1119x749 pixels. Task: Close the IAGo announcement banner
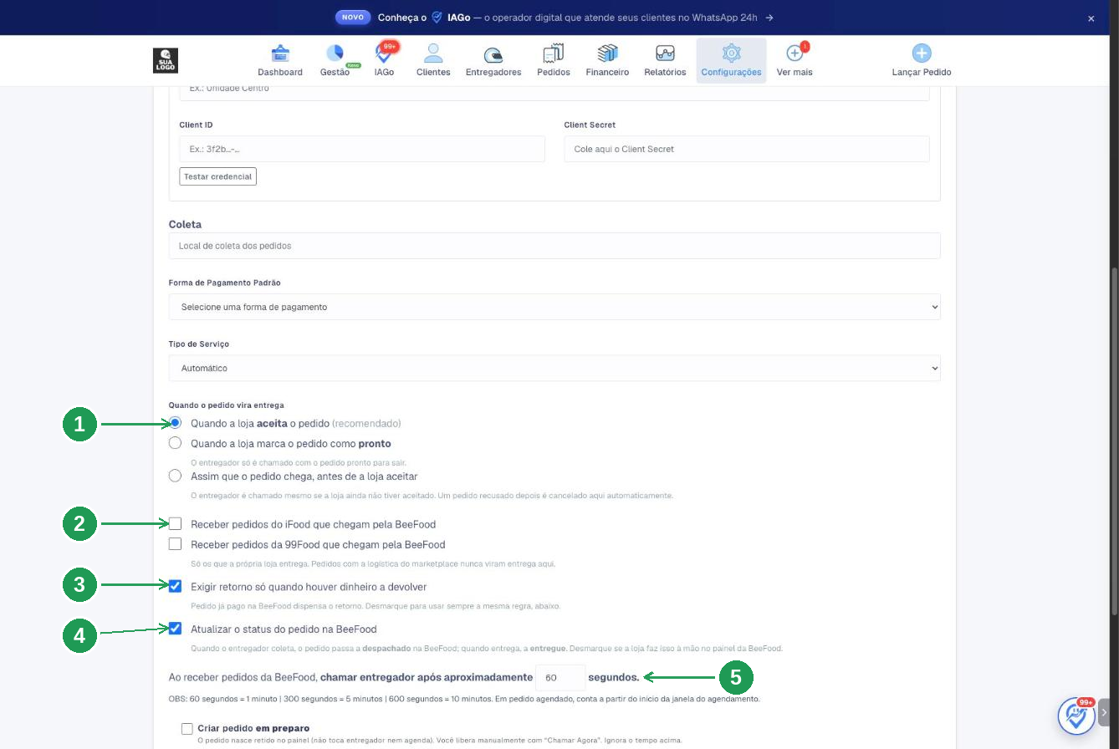[x=1091, y=18]
